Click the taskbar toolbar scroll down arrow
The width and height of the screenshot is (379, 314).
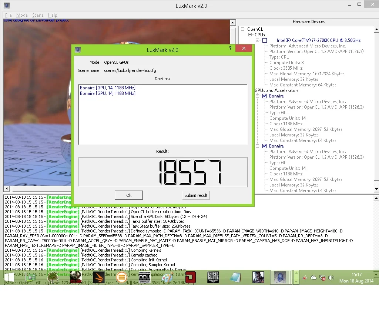click(x=296, y=281)
